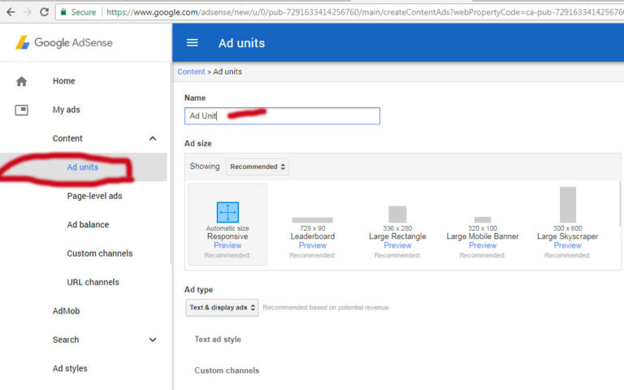Expand the Search section chevron
Viewport: 624px width, 390px height.
click(153, 340)
